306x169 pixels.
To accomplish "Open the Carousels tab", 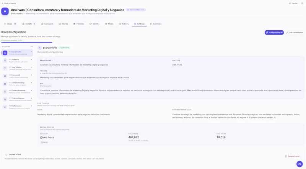I will pos(47,24).
